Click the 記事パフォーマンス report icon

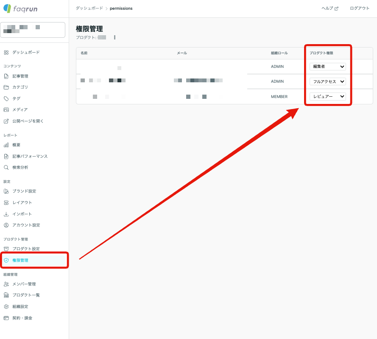6,157
